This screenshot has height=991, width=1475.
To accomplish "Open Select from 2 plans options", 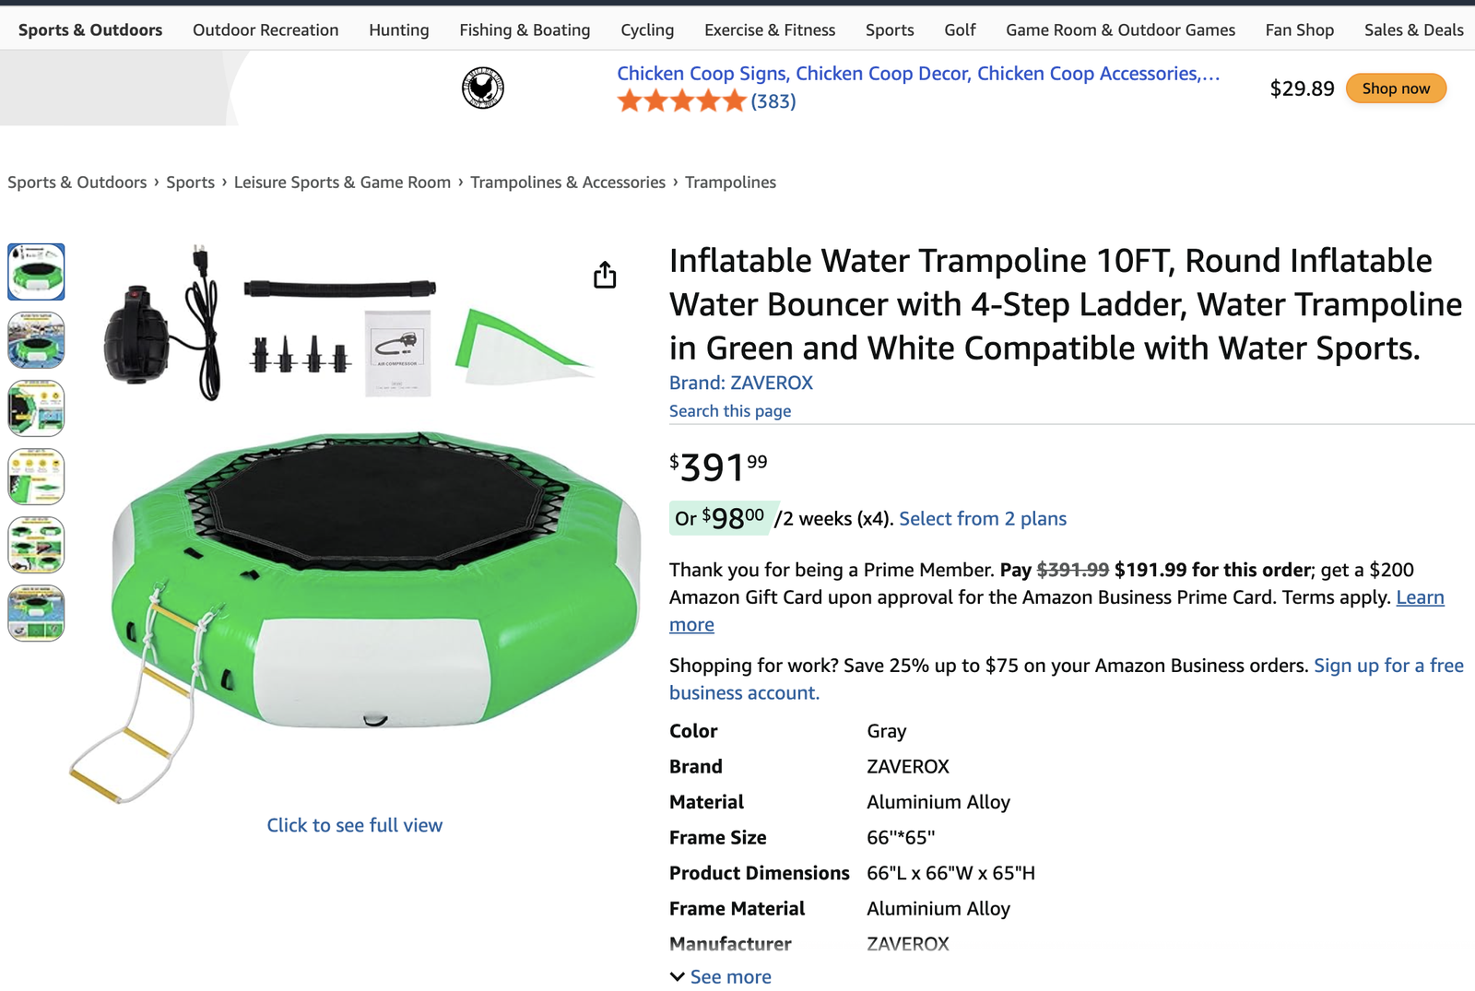I will (982, 518).
